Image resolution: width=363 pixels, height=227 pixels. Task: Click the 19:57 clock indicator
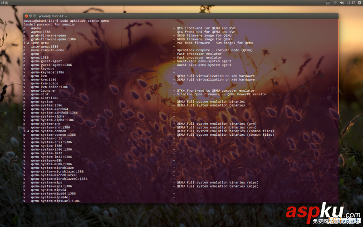tap(351, 3)
